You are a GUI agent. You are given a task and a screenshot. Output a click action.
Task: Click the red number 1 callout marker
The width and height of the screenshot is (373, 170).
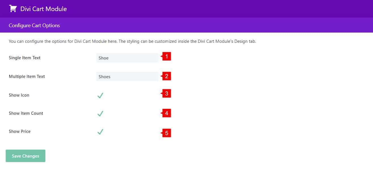point(167,57)
